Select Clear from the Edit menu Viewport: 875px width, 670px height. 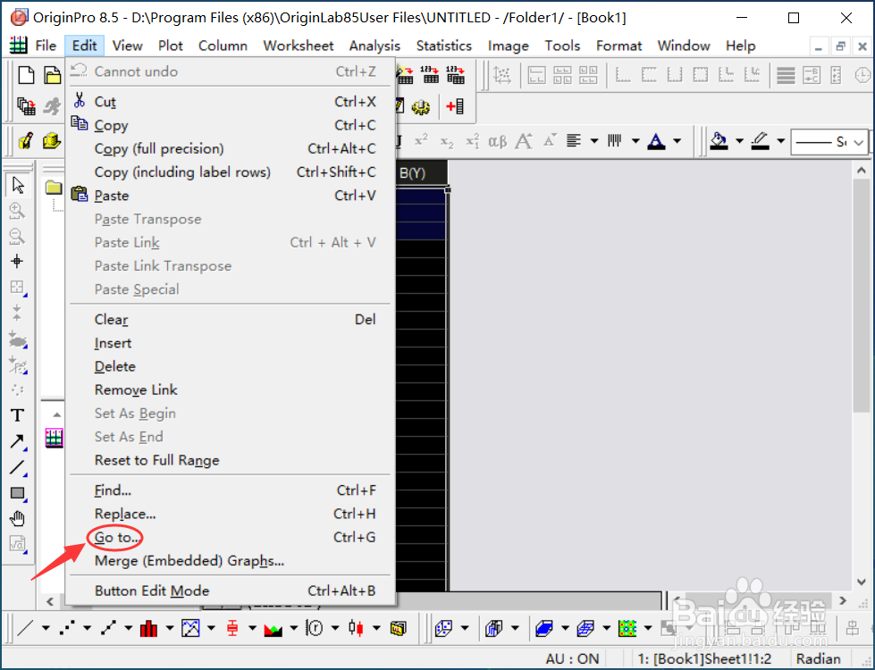point(231,320)
